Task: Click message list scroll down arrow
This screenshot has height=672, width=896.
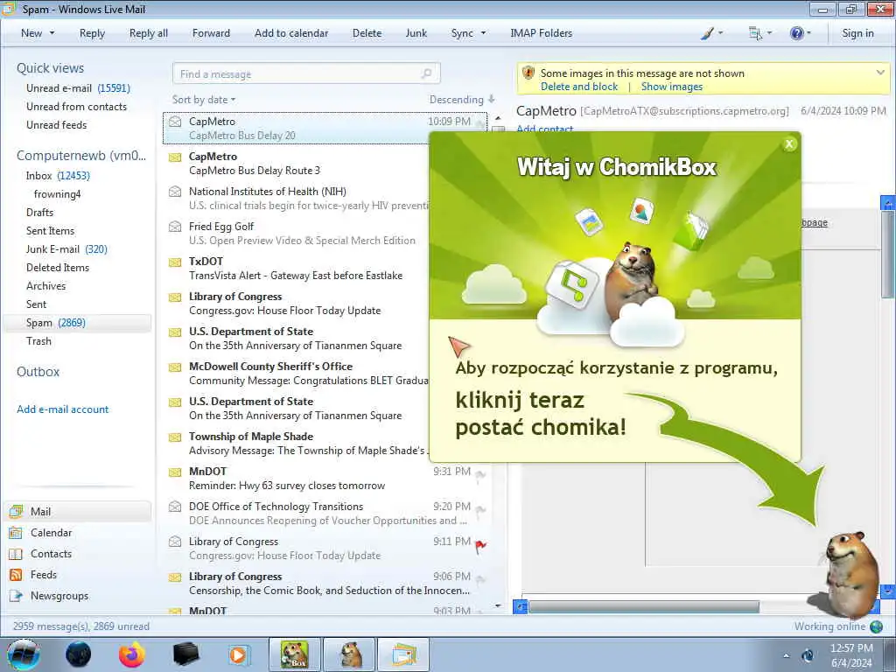Action: [x=498, y=605]
